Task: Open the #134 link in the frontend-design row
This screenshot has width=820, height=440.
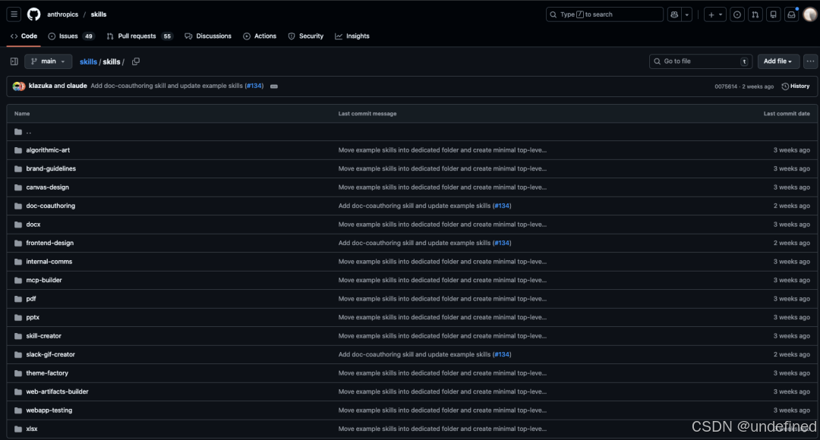Action: tap(502, 243)
